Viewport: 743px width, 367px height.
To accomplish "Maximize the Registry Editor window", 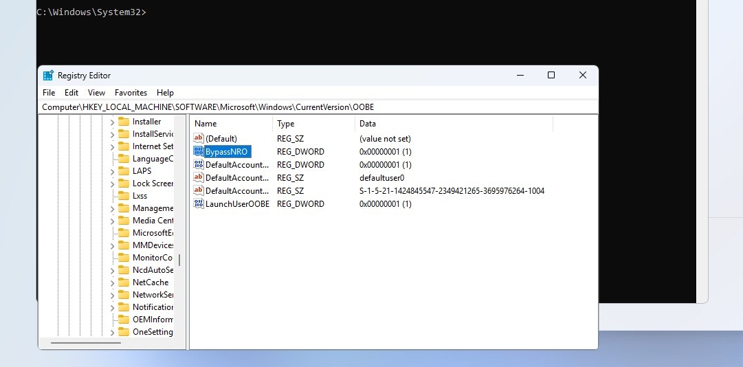I will [x=551, y=76].
